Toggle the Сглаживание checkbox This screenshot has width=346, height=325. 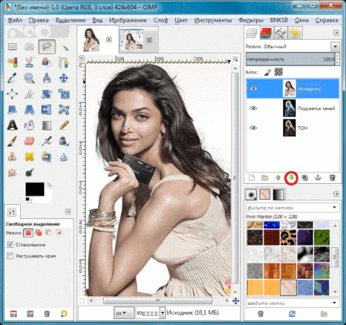pos(10,245)
